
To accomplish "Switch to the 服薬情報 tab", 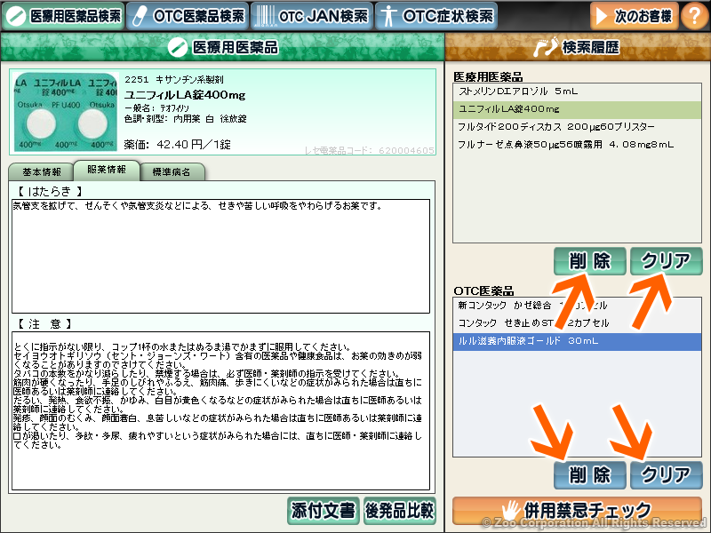I will pyautogui.click(x=107, y=170).
